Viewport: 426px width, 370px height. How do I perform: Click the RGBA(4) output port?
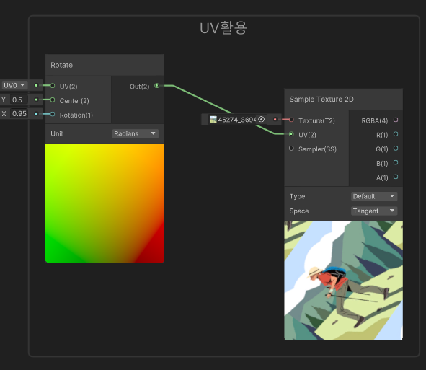pyautogui.click(x=396, y=120)
